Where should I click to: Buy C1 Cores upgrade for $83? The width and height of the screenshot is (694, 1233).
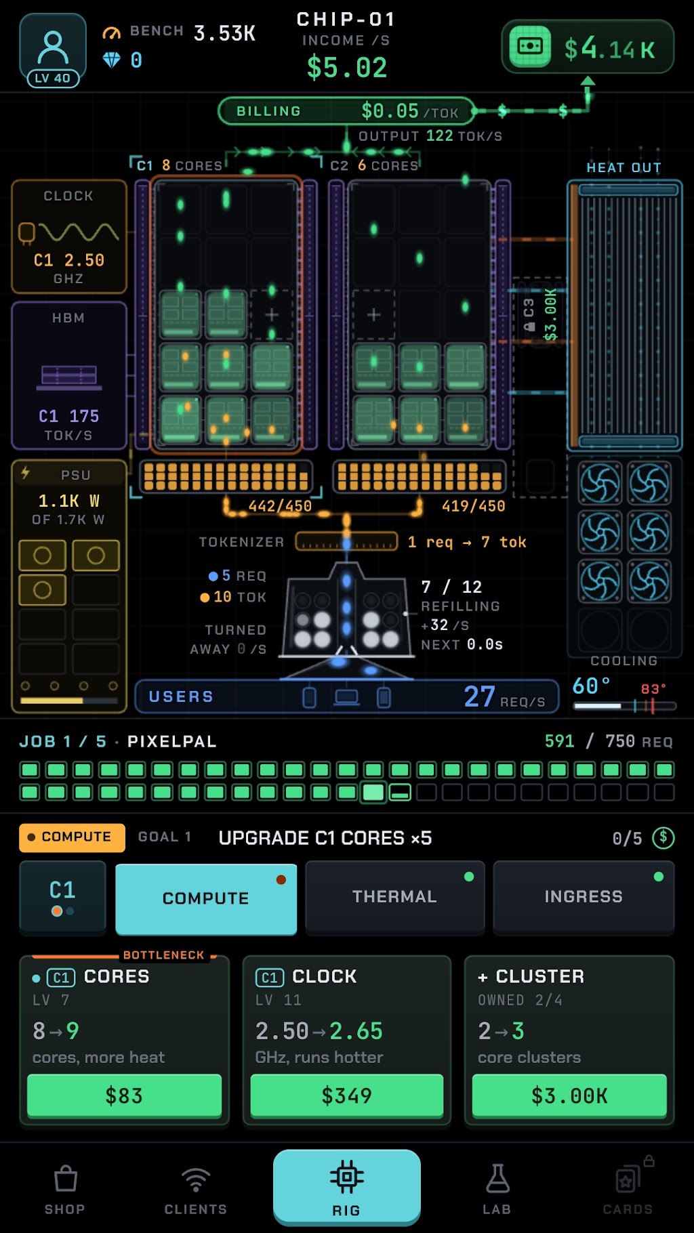(x=124, y=1095)
